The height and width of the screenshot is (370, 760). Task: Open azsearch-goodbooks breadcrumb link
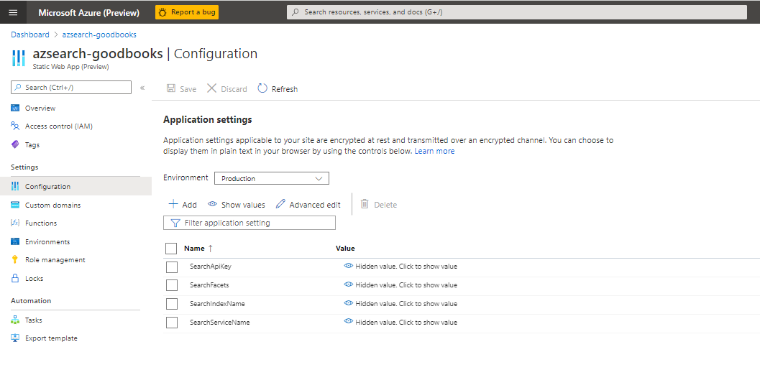pyautogui.click(x=99, y=34)
